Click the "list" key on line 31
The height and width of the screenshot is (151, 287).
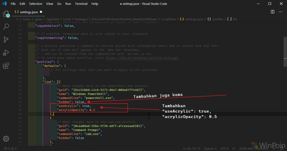coord(48,82)
